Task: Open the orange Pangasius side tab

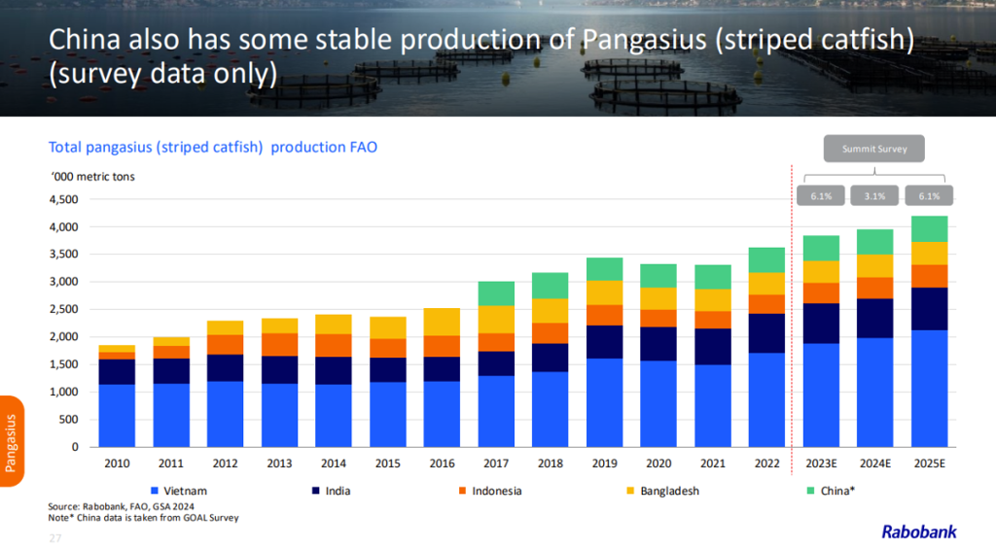Action: click(12, 442)
